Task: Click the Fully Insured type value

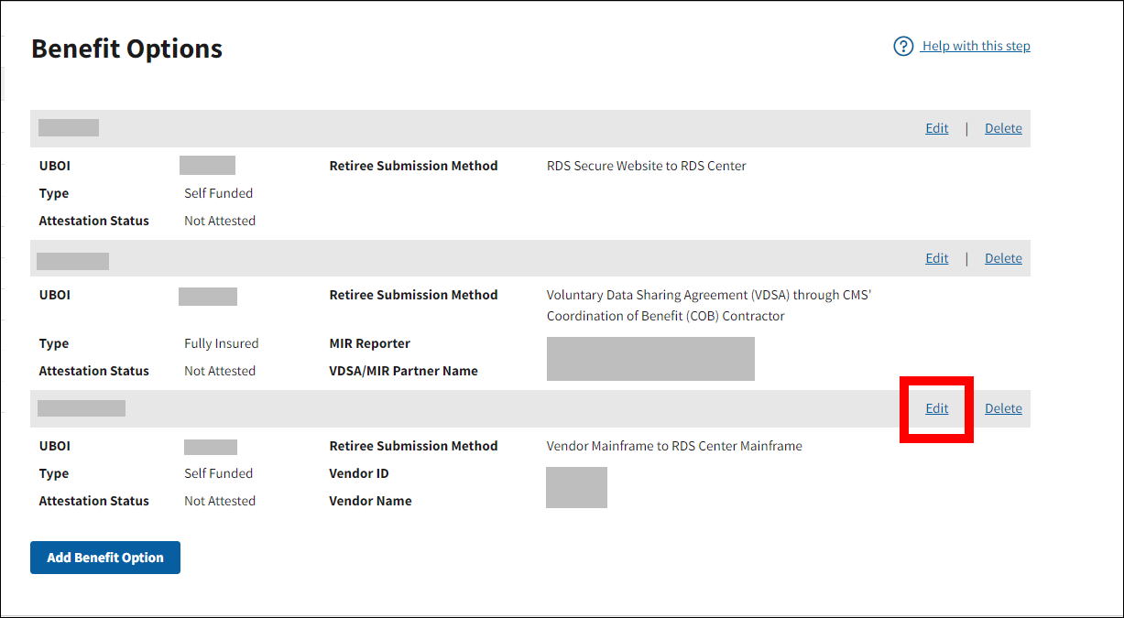Action: click(x=221, y=343)
